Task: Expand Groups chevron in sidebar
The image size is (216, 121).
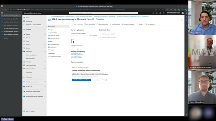Action: (45, 45)
